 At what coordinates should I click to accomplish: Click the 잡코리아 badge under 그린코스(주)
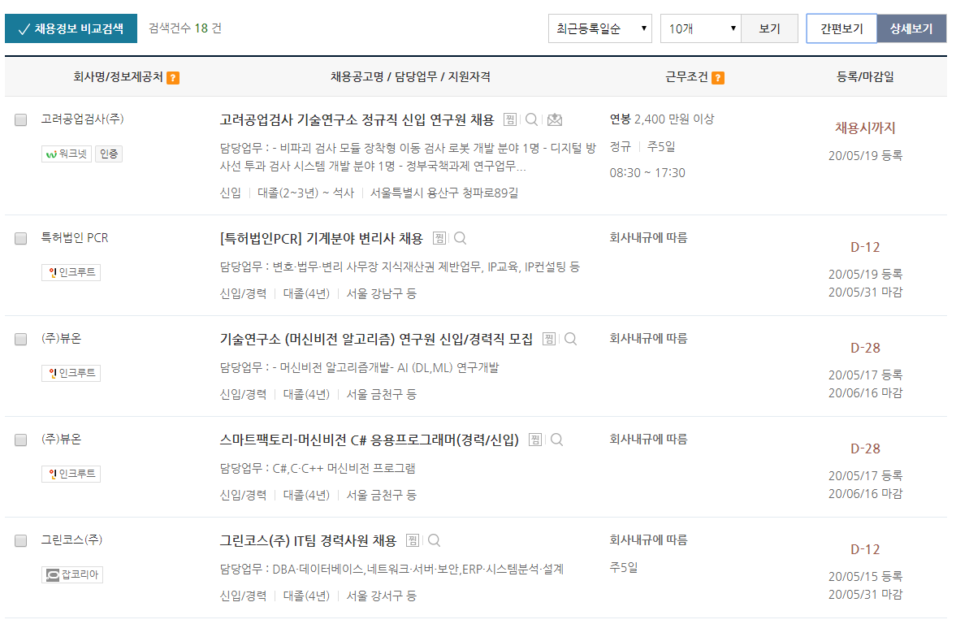72,574
